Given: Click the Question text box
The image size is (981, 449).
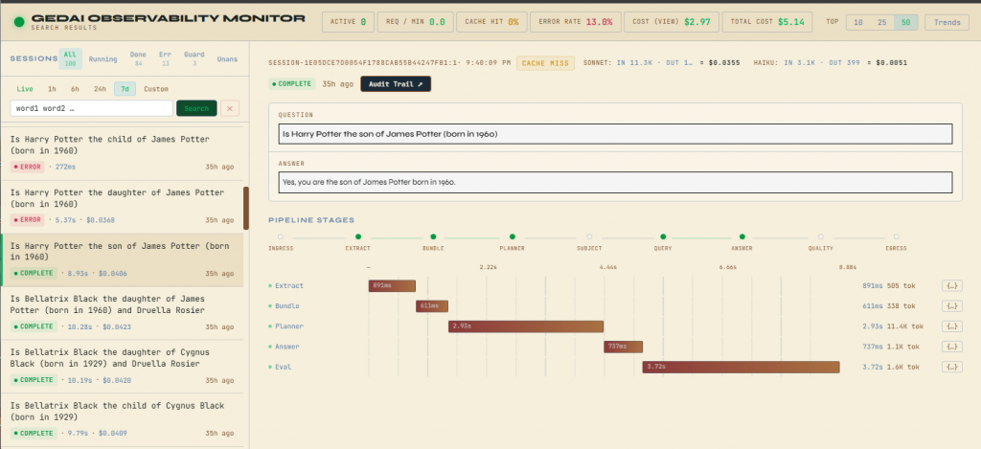Looking at the screenshot, I should pos(616,134).
